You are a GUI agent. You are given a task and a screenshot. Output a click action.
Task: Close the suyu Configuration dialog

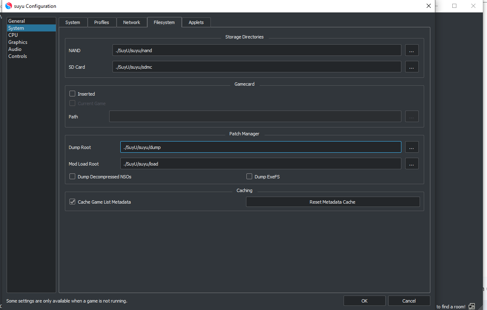click(x=429, y=6)
